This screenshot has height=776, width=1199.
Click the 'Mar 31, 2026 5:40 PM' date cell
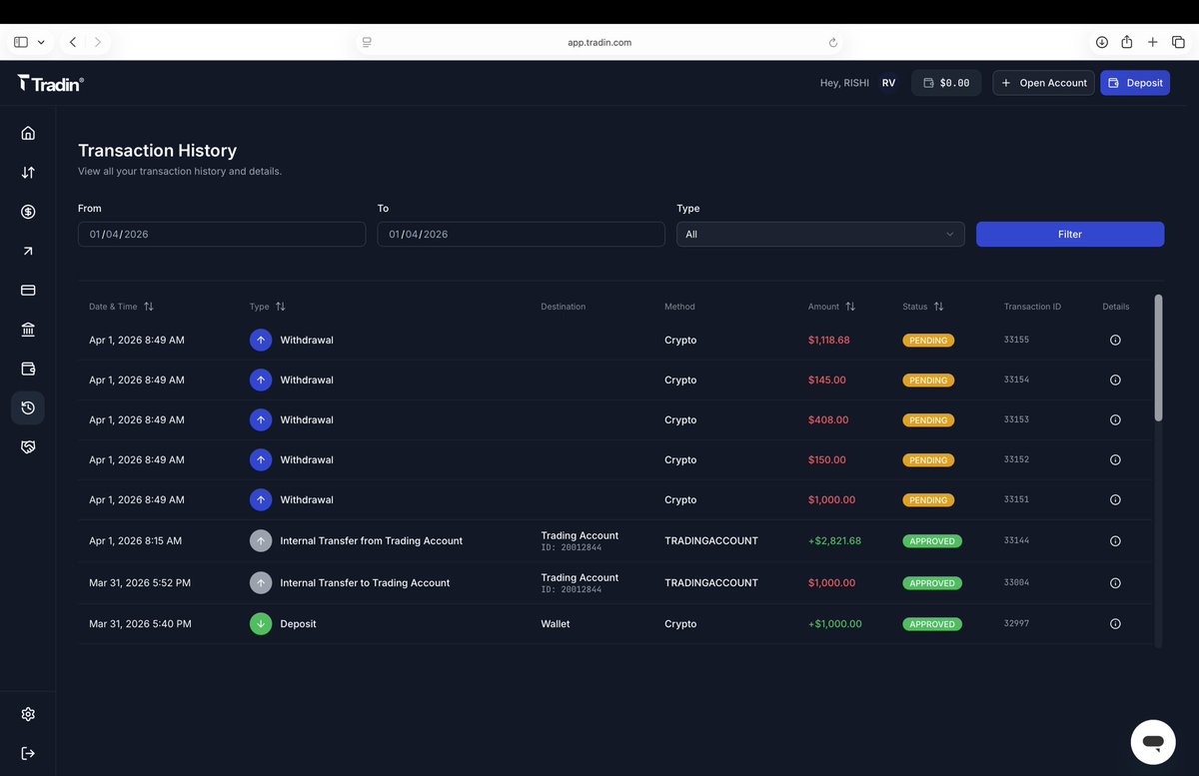pyautogui.click(x=140, y=623)
